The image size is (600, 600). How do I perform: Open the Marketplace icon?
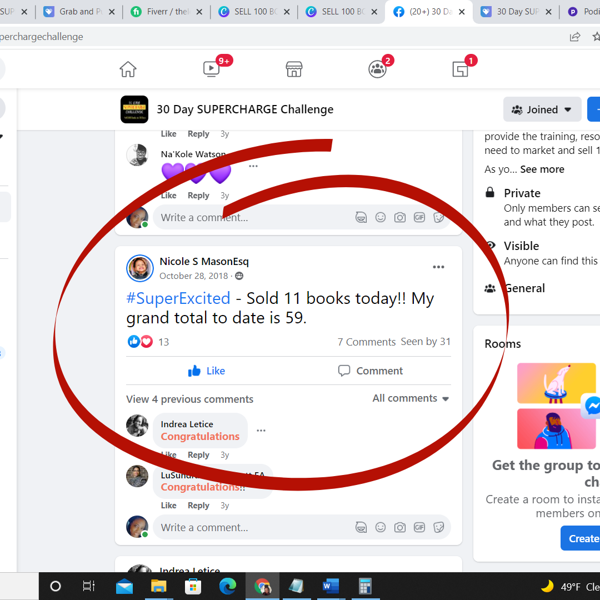294,69
